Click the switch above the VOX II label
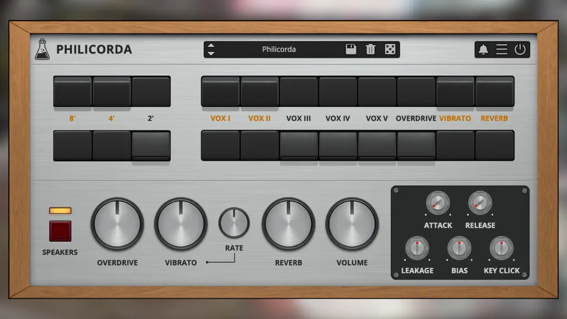 (260, 91)
